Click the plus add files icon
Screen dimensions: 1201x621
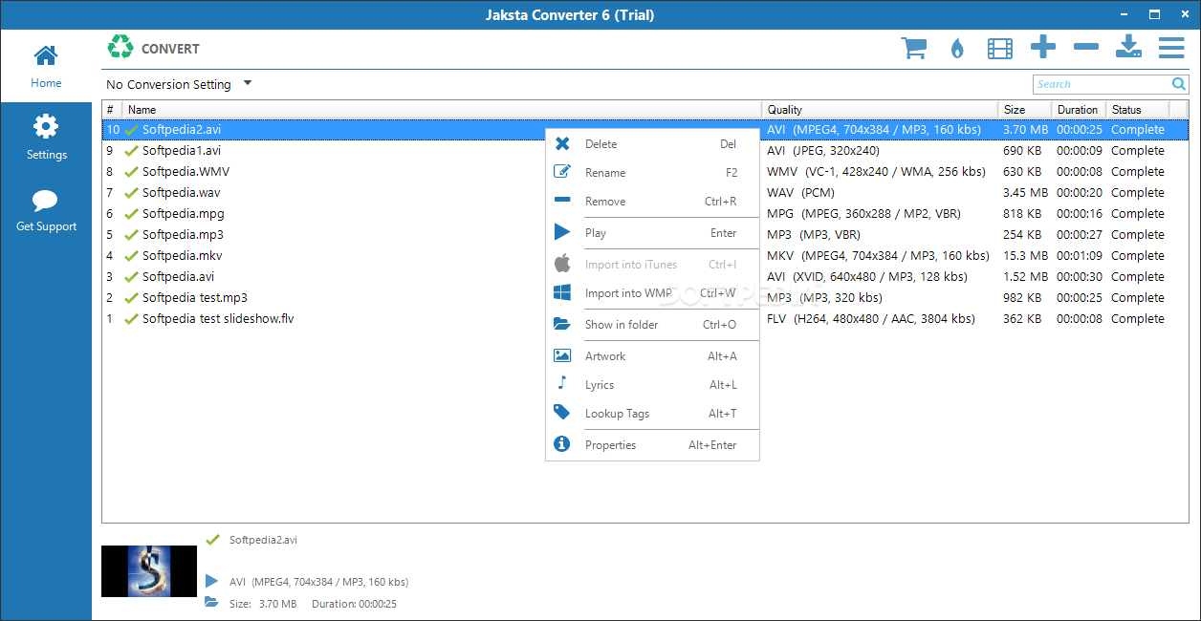pyautogui.click(x=1043, y=47)
